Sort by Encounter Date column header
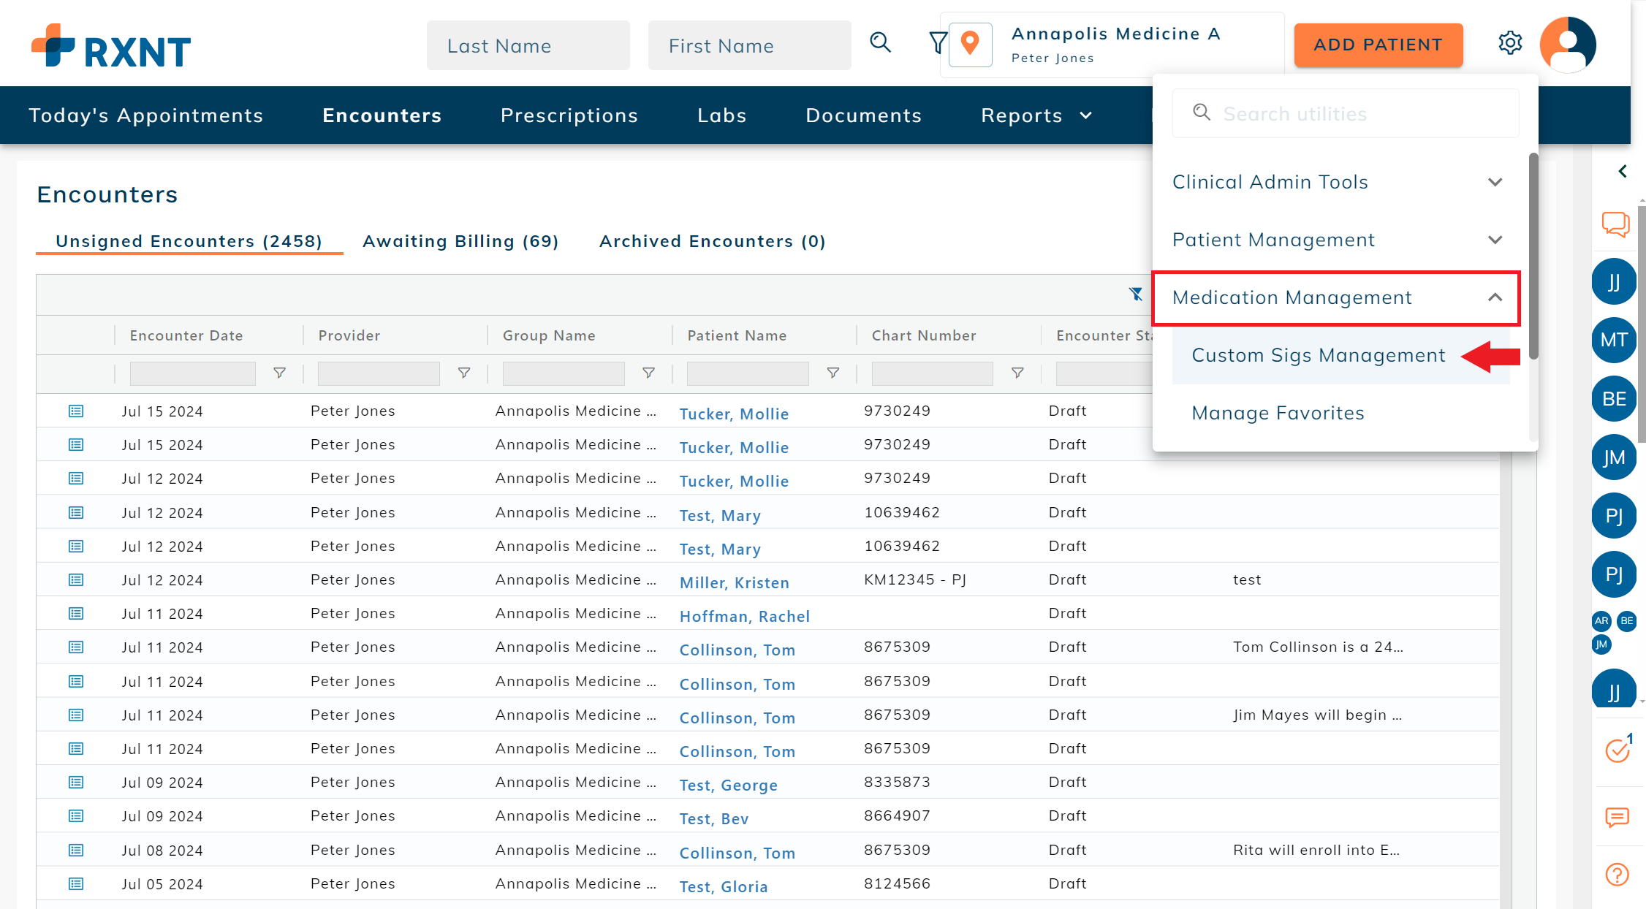Image resolution: width=1646 pixels, height=909 pixels. [186, 335]
